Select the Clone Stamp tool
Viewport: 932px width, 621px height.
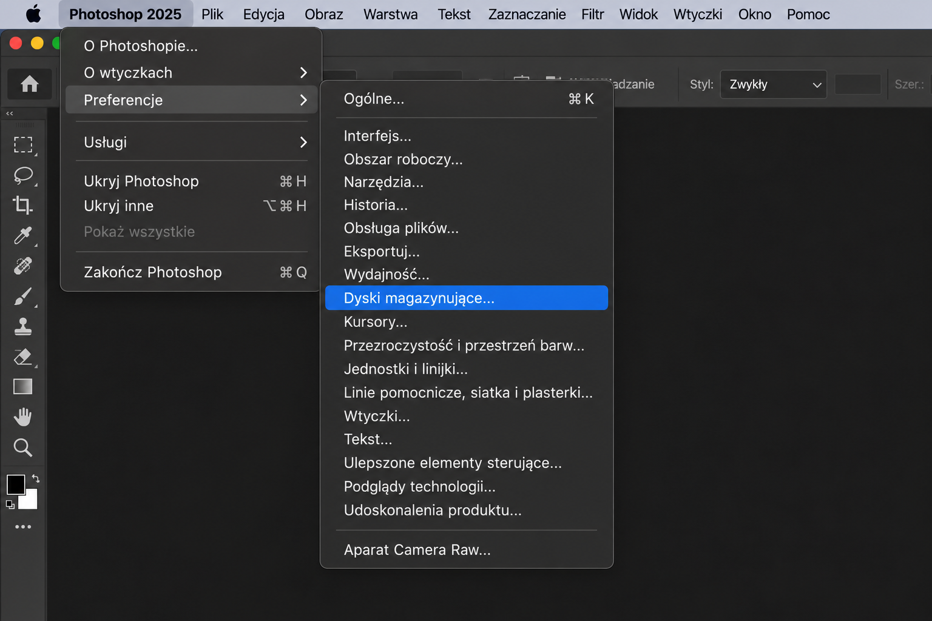pyautogui.click(x=23, y=326)
